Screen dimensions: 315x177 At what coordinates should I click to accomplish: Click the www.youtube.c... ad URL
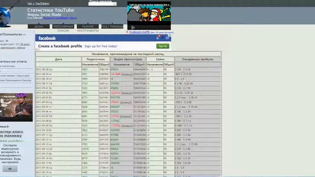pyautogui.click(x=12, y=141)
